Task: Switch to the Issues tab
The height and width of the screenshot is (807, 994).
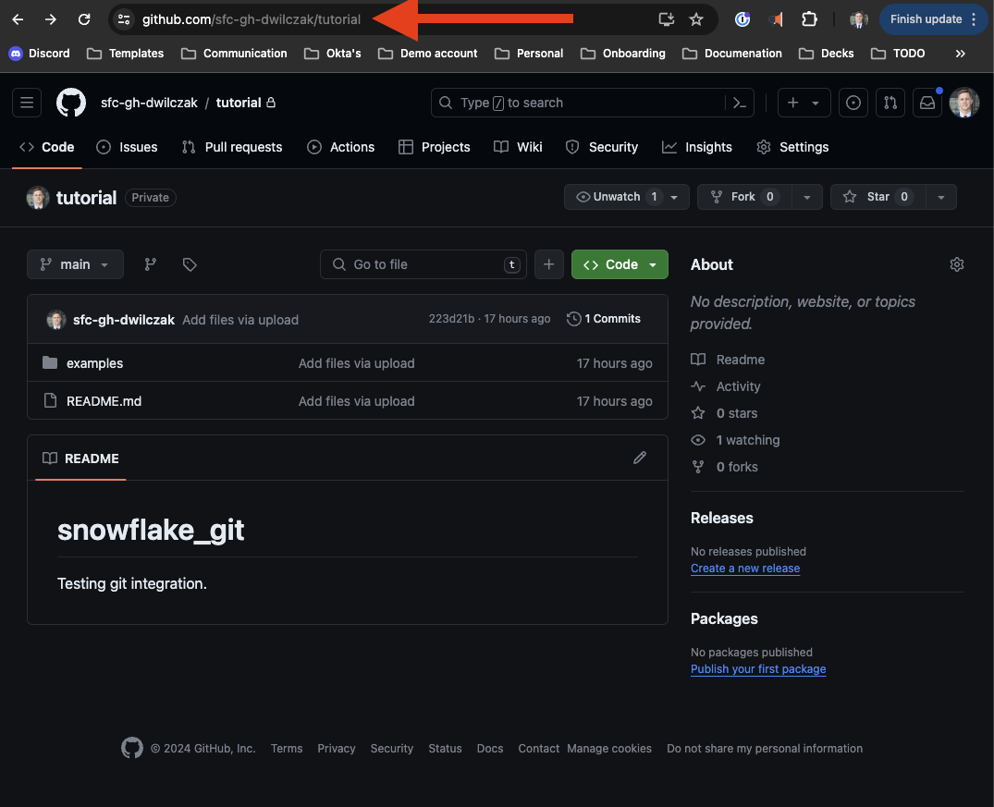Action: point(127,147)
